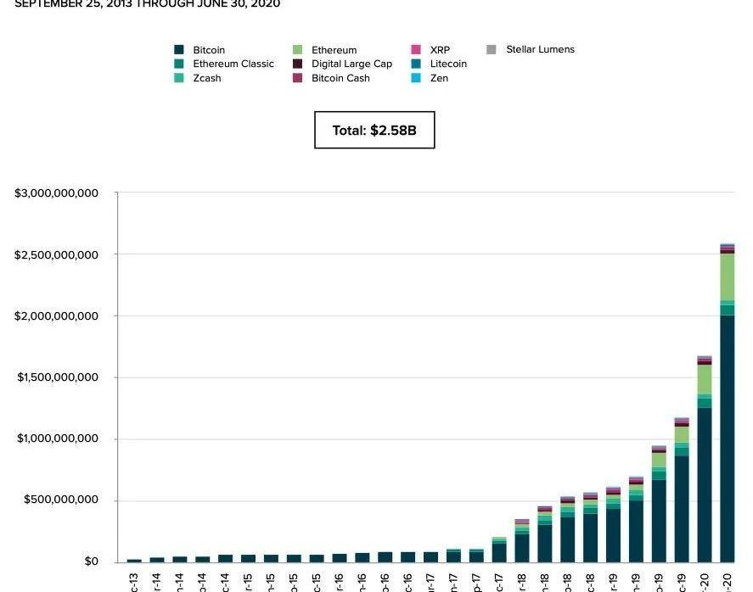Hide the Stellar Lumens series via its gray swatch

coord(492,49)
